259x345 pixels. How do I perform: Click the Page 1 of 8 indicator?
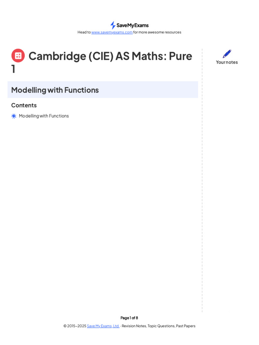(129, 318)
